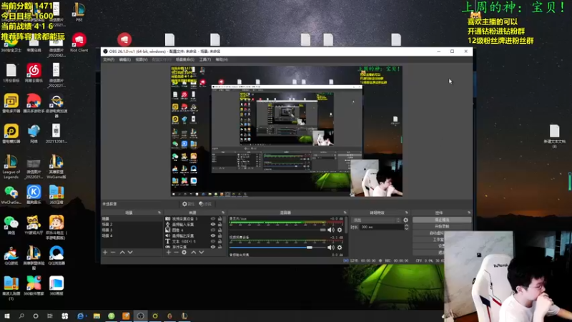The height and width of the screenshot is (322, 572).
Task: Select 场景 2 in scenes list
Action: (132, 225)
